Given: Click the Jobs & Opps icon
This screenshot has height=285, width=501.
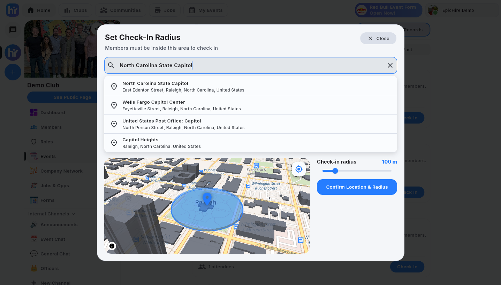Looking at the screenshot, I should pos(34,185).
